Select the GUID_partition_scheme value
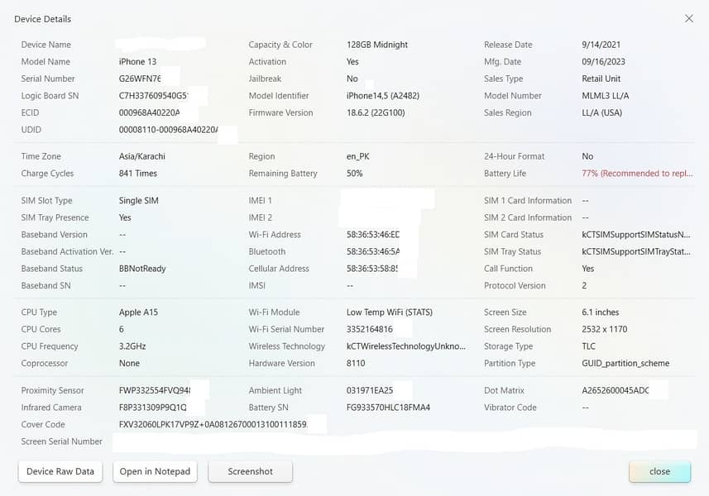 pyautogui.click(x=625, y=363)
